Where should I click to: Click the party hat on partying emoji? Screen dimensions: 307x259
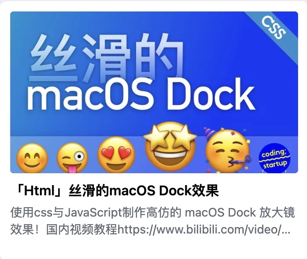[209, 133]
